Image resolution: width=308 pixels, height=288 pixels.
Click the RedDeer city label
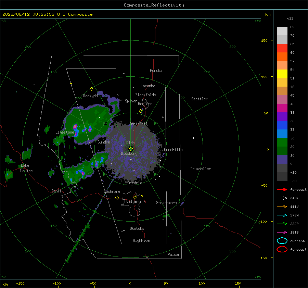click(x=145, y=104)
